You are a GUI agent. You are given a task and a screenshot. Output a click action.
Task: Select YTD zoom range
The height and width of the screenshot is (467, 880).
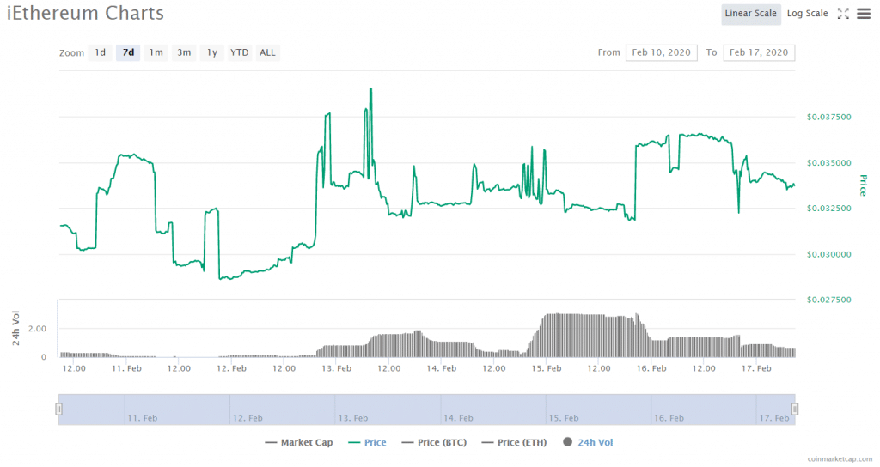(x=240, y=52)
